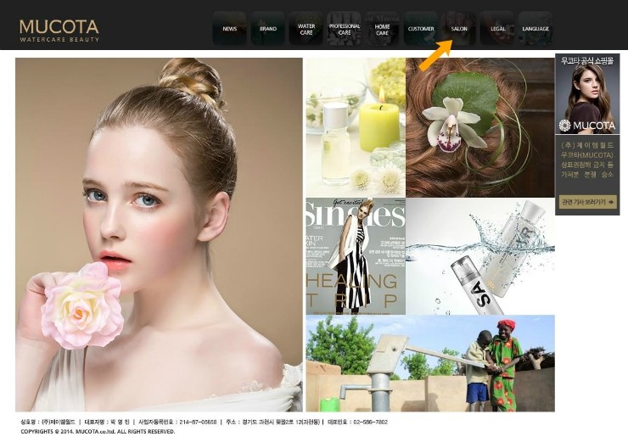Open the LEGAL menu item

click(x=497, y=29)
